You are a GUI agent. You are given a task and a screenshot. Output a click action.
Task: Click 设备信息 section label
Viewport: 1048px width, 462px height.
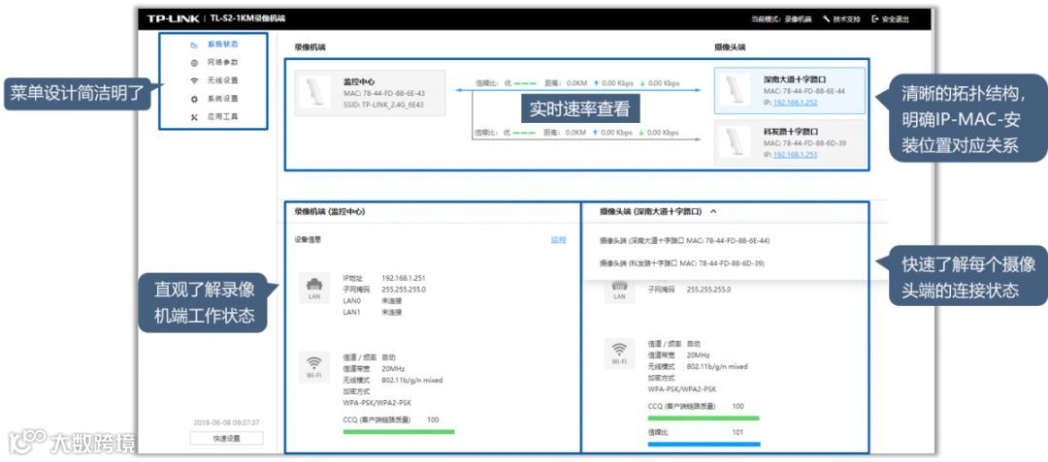coord(308,240)
